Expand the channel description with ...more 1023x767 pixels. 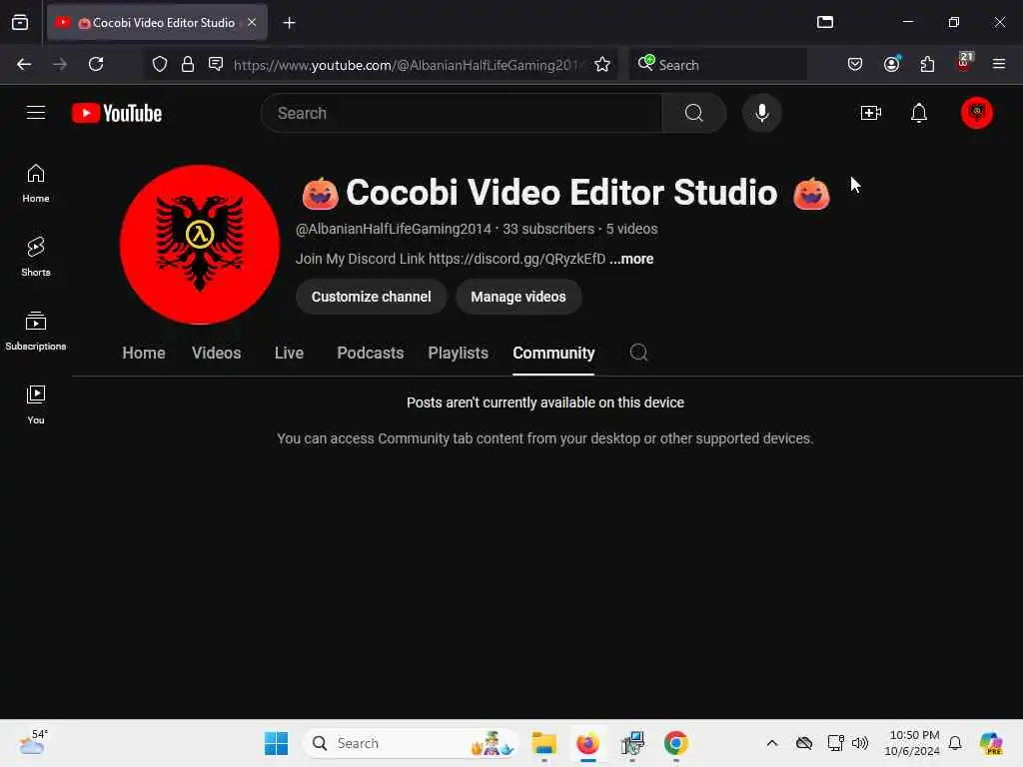631,259
